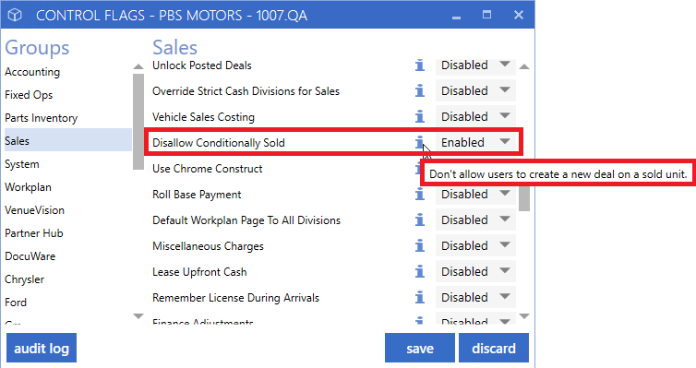Save the control flag changes
696x368 pixels.
(x=419, y=348)
